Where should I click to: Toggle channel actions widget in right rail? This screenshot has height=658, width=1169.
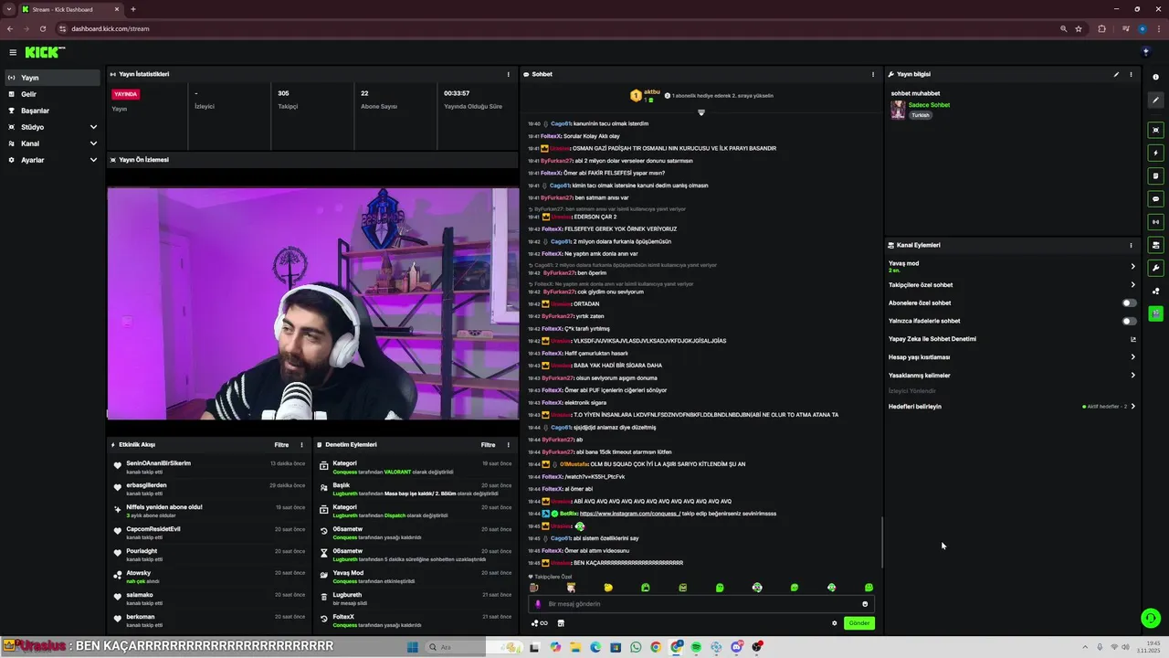[1155, 245]
